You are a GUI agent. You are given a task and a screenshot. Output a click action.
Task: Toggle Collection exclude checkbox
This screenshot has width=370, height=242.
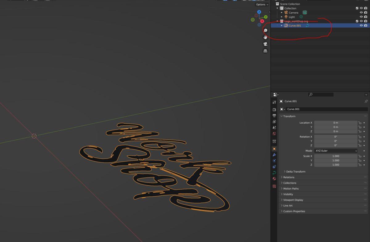(x=357, y=8)
